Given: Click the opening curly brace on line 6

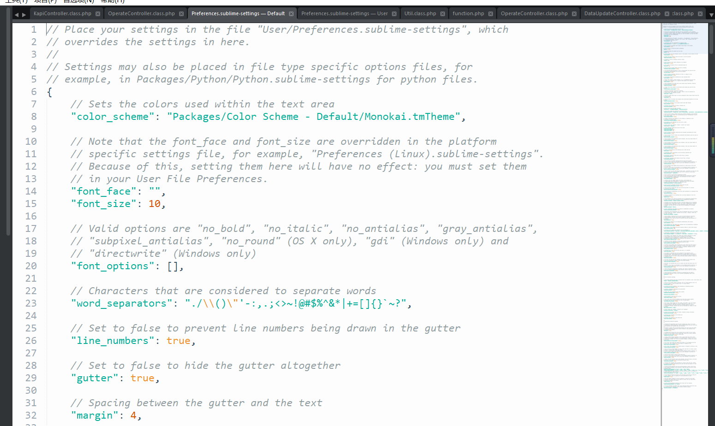Looking at the screenshot, I should coord(49,92).
